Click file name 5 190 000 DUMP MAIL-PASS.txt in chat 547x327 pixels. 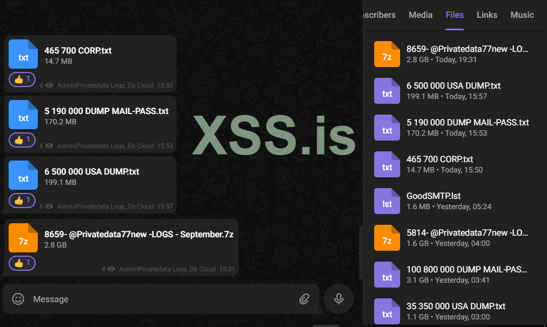[x=106, y=111]
